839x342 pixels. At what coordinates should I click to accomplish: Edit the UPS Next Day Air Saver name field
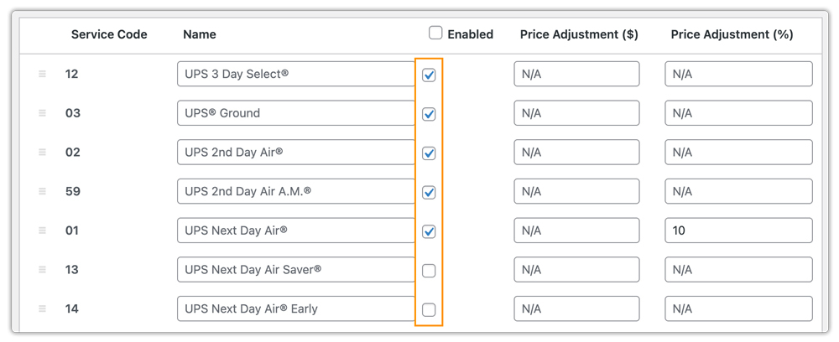pyautogui.click(x=295, y=270)
